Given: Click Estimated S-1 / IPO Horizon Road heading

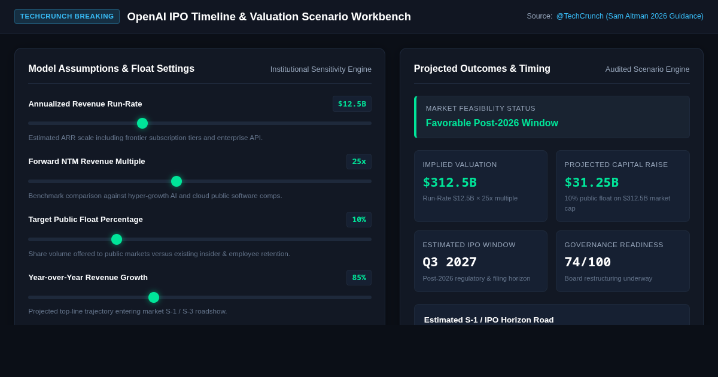Looking at the screenshot, I should [x=489, y=320].
